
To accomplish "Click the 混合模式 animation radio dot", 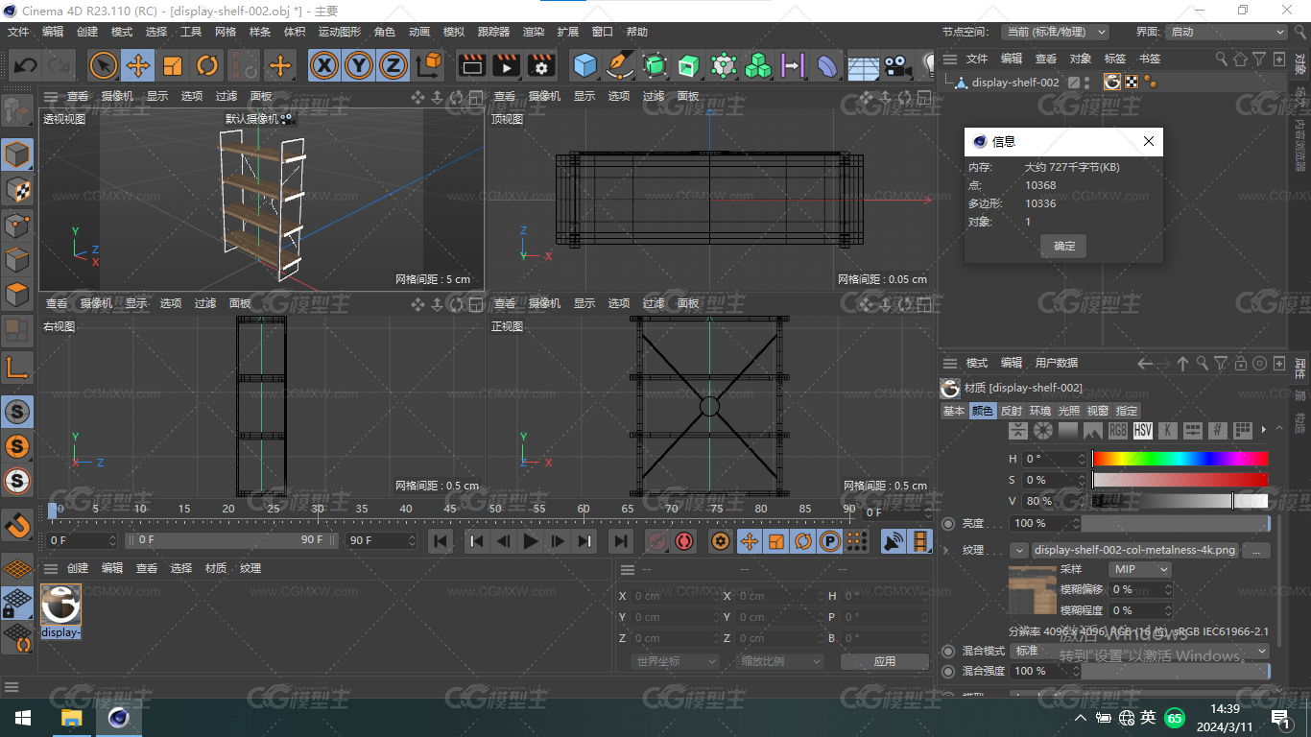I will (948, 651).
